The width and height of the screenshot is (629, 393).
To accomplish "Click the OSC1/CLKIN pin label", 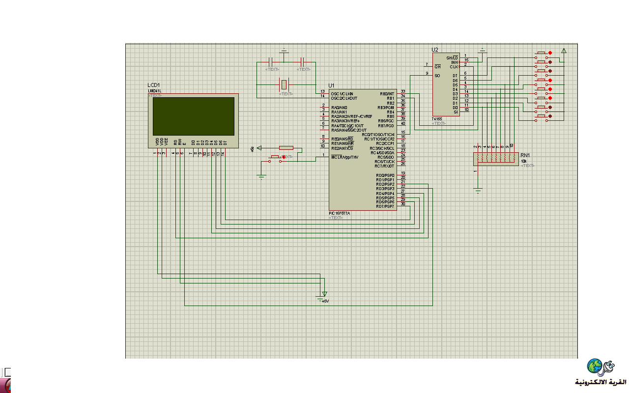I will [x=342, y=93].
